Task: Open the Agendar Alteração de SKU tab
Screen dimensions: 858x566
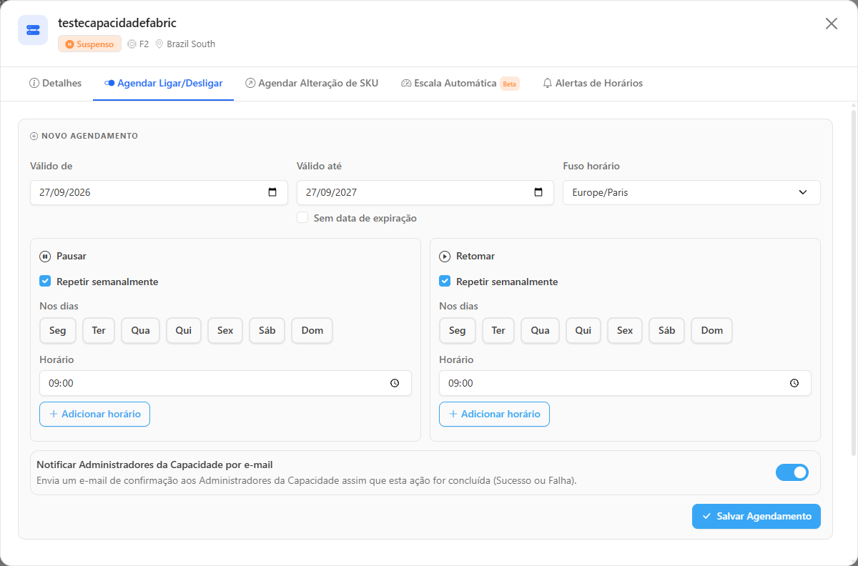Action: (312, 84)
